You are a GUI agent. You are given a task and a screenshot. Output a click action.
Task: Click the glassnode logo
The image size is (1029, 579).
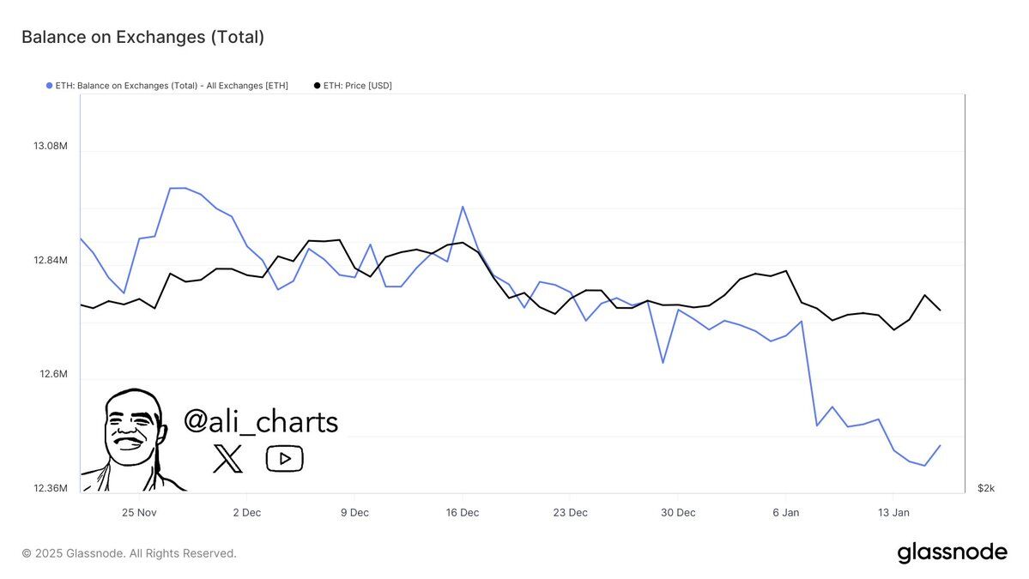(953, 552)
